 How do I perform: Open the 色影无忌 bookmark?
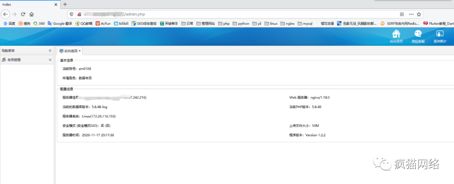357,23
